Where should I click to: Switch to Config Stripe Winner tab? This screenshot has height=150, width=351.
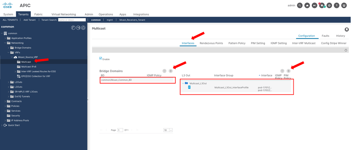click(333, 43)
